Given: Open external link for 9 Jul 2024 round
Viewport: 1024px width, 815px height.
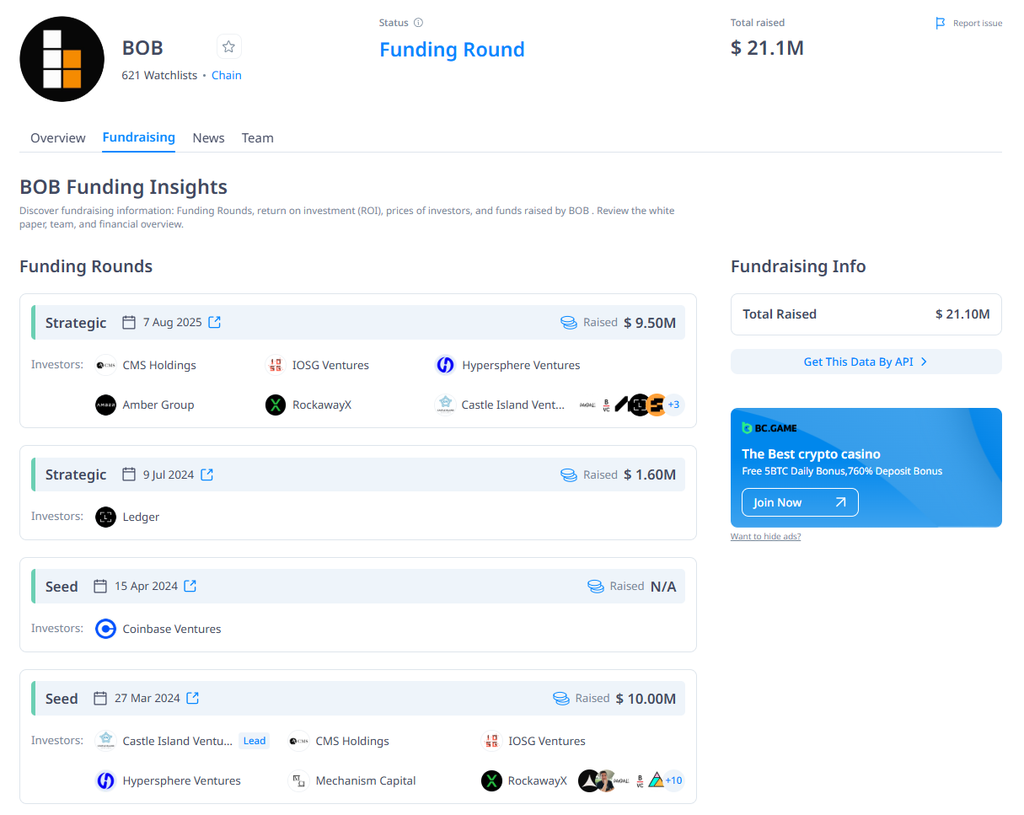Looking at the screenshot, I should click(207, 475).
